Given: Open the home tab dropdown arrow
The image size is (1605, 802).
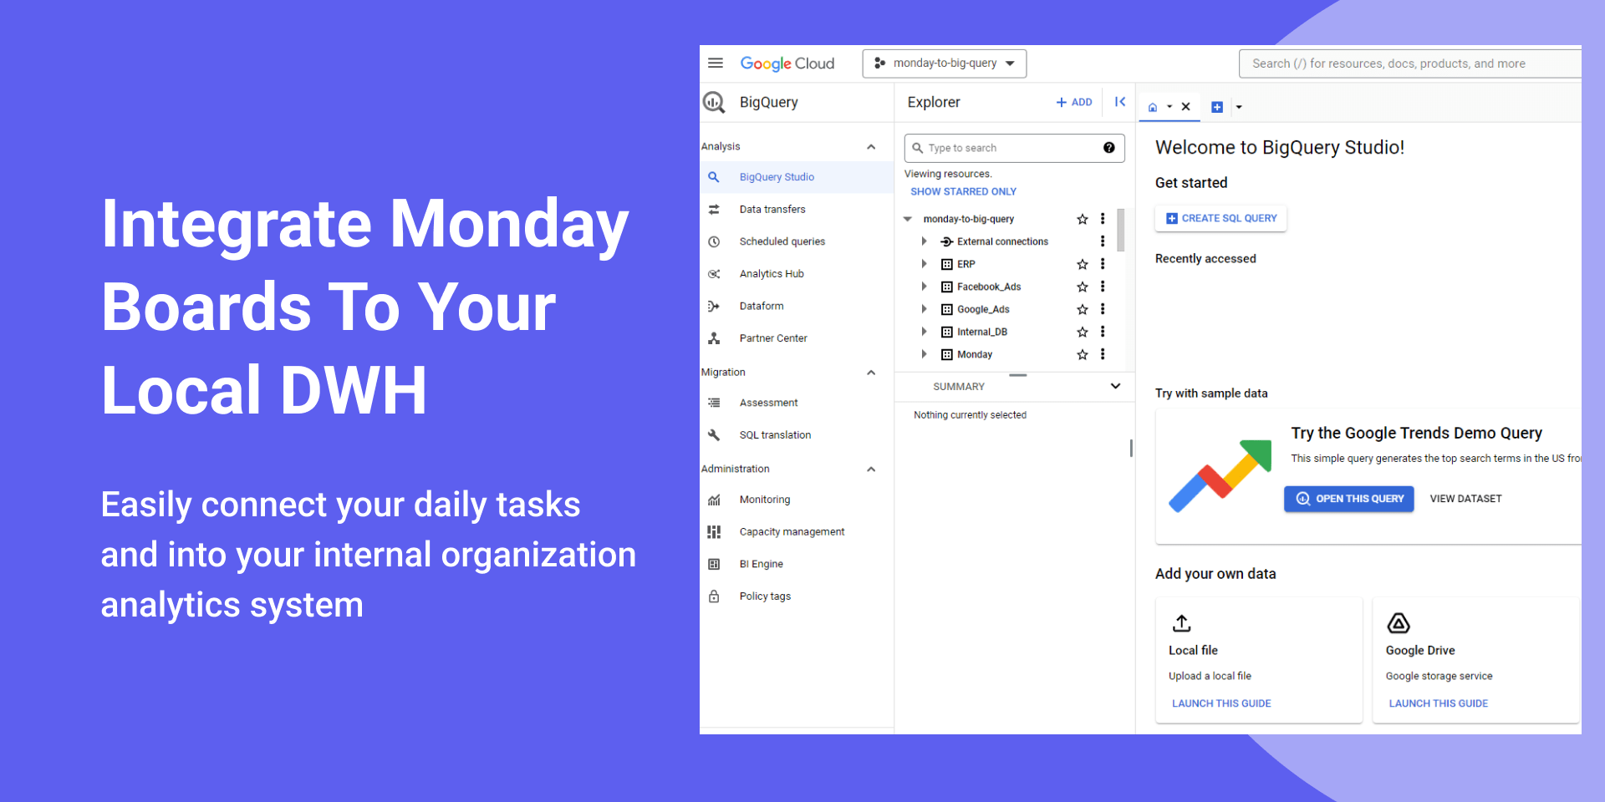Looking at the screenshot, I should [x=1169, y=107].
